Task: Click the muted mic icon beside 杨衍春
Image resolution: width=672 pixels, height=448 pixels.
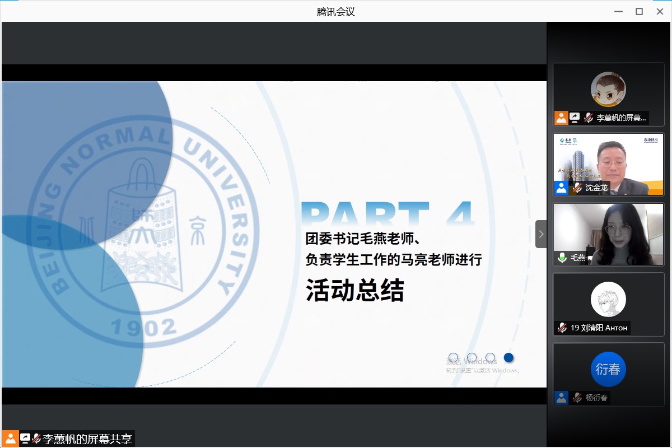Action: point(577,398)
